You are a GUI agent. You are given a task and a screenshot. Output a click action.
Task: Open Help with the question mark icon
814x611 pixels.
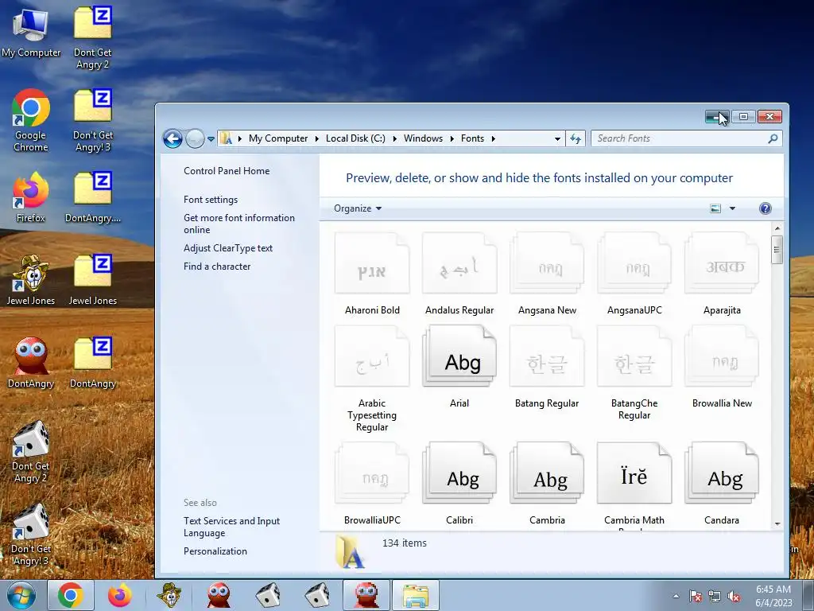[766, 208]
